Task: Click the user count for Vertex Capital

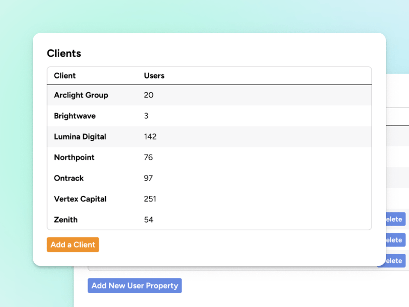Action: (150, 199)
